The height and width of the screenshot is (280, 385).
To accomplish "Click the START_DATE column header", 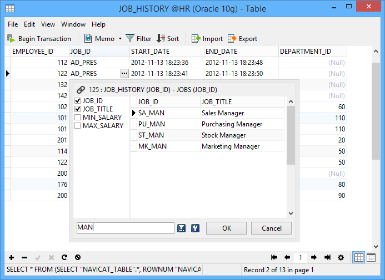I will (x=167, y=52).
